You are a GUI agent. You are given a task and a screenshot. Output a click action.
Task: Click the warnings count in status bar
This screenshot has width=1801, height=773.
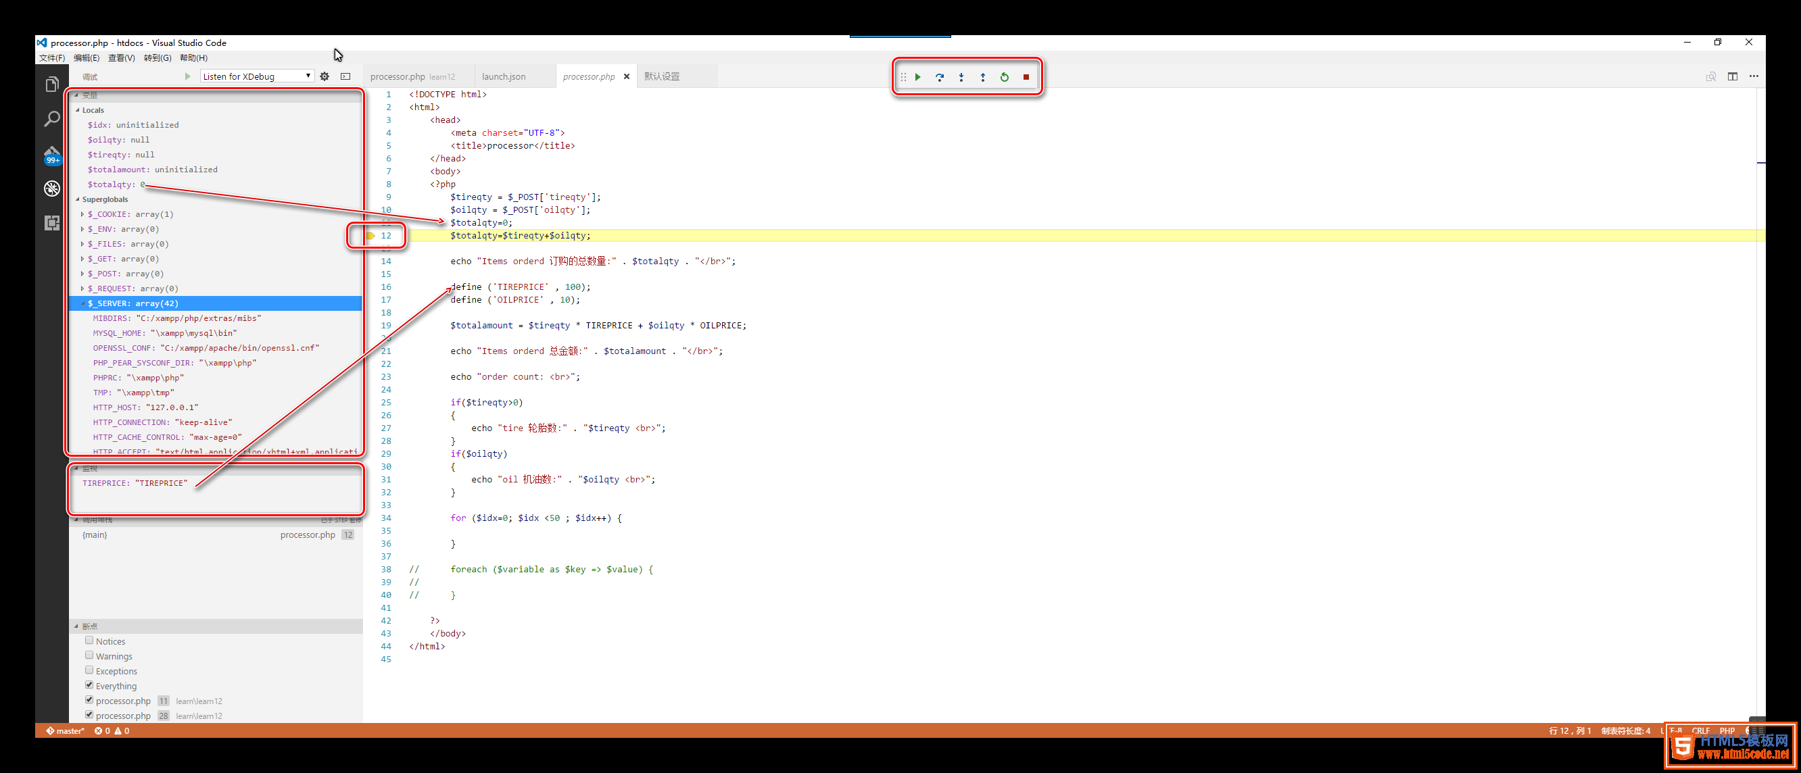122,730
